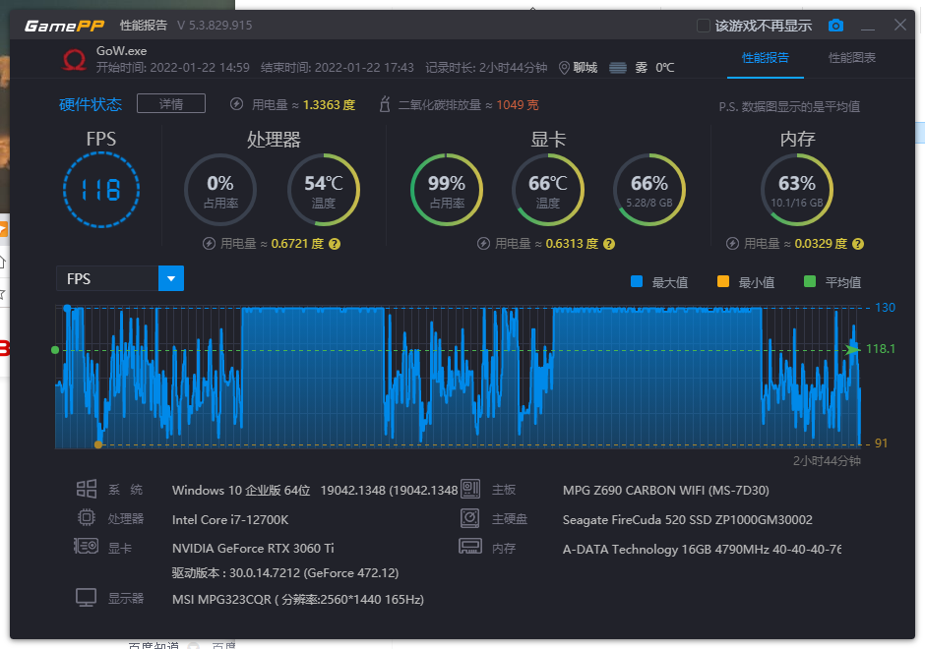Image resolution: width=925 pixels, height=649 pixels.
Task: Open hardware 详情 button
Action: coord(171,104)
